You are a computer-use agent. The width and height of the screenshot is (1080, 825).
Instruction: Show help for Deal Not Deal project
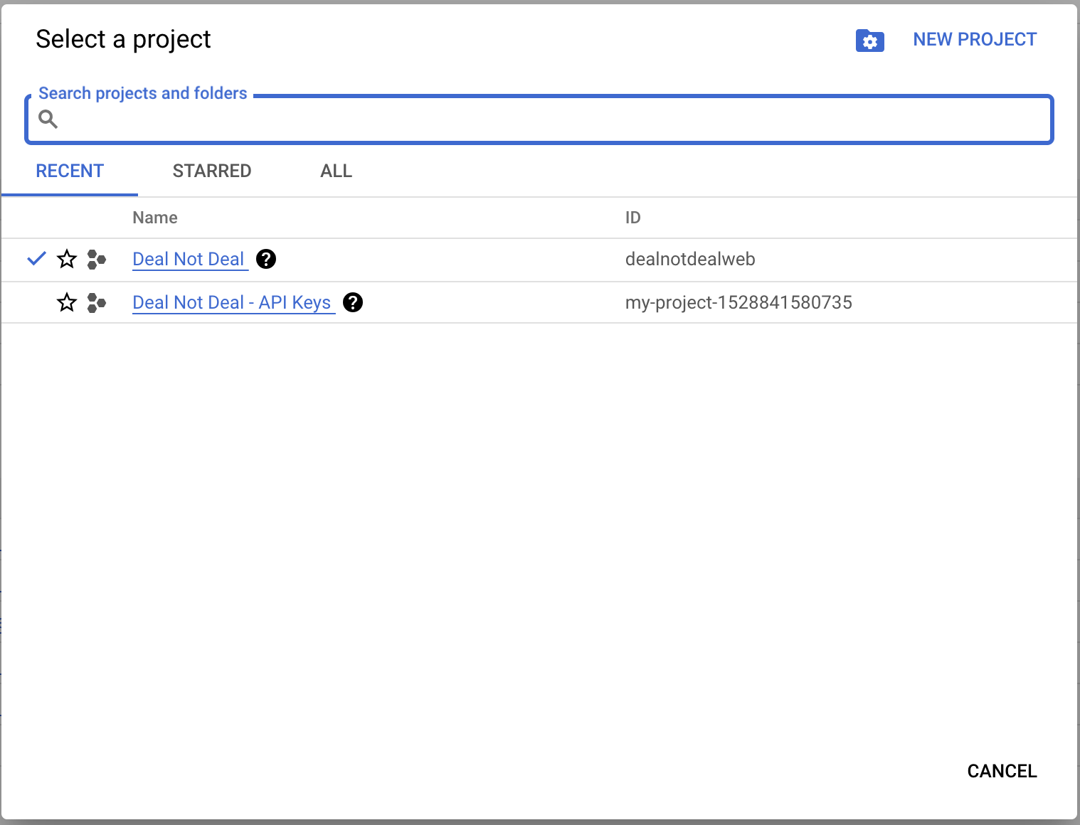pyautogui.click(x=266, y=259)
